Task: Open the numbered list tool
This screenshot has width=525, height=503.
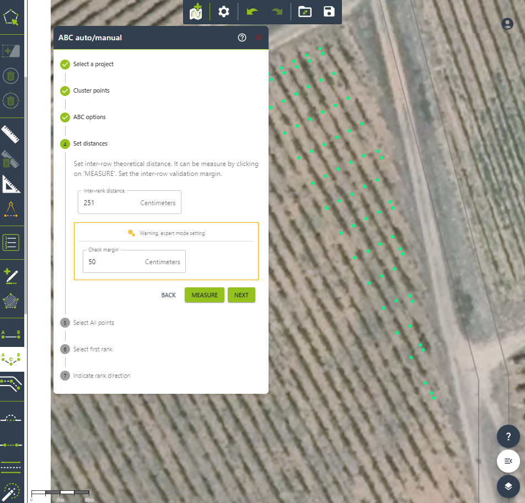Action: [x=11, y=242]
